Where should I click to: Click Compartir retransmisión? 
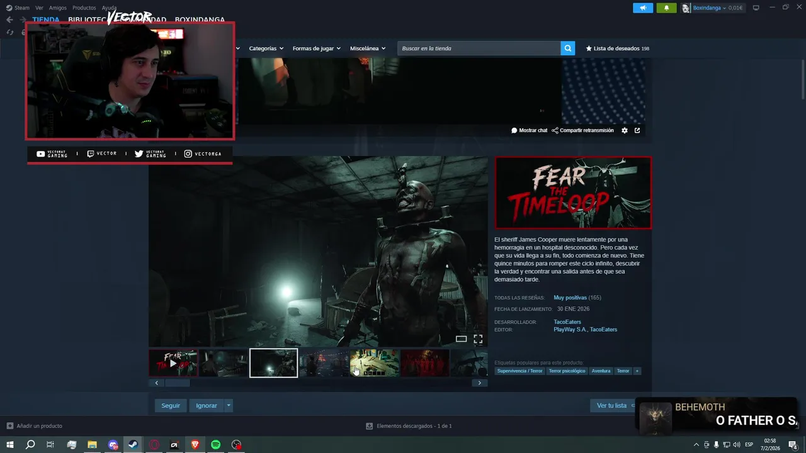(582, 130)
